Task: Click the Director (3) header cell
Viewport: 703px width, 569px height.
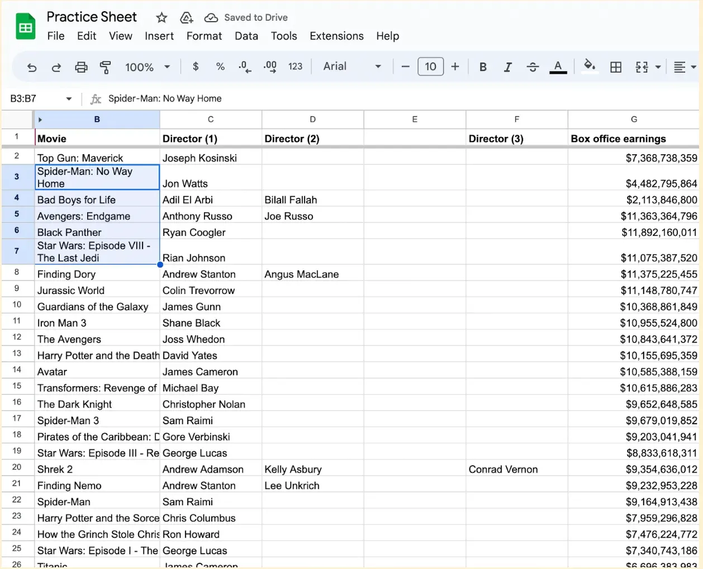Action: pyautogui.click(x=517, y=138)
